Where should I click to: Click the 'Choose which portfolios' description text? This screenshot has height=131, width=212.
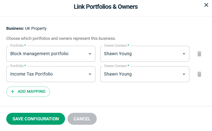61,39
